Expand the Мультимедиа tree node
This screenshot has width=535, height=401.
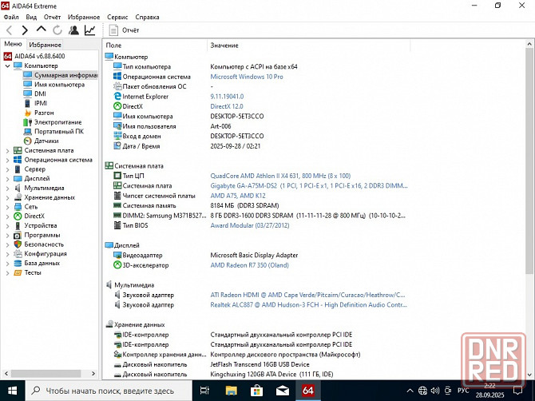coord(7,188)
